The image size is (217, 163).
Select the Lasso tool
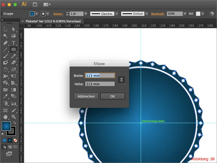coord(13,36)
